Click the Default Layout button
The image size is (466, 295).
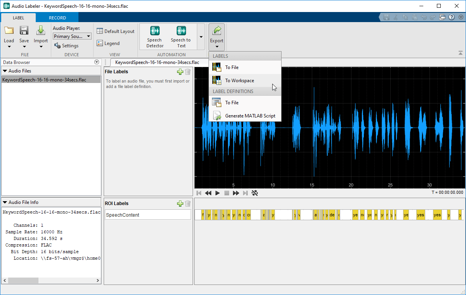pyautogui.click(x=115, y=31)
